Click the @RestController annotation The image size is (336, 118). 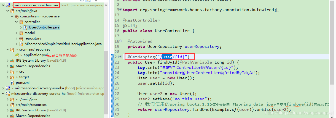pyautogui.click(x=141, y=20)
